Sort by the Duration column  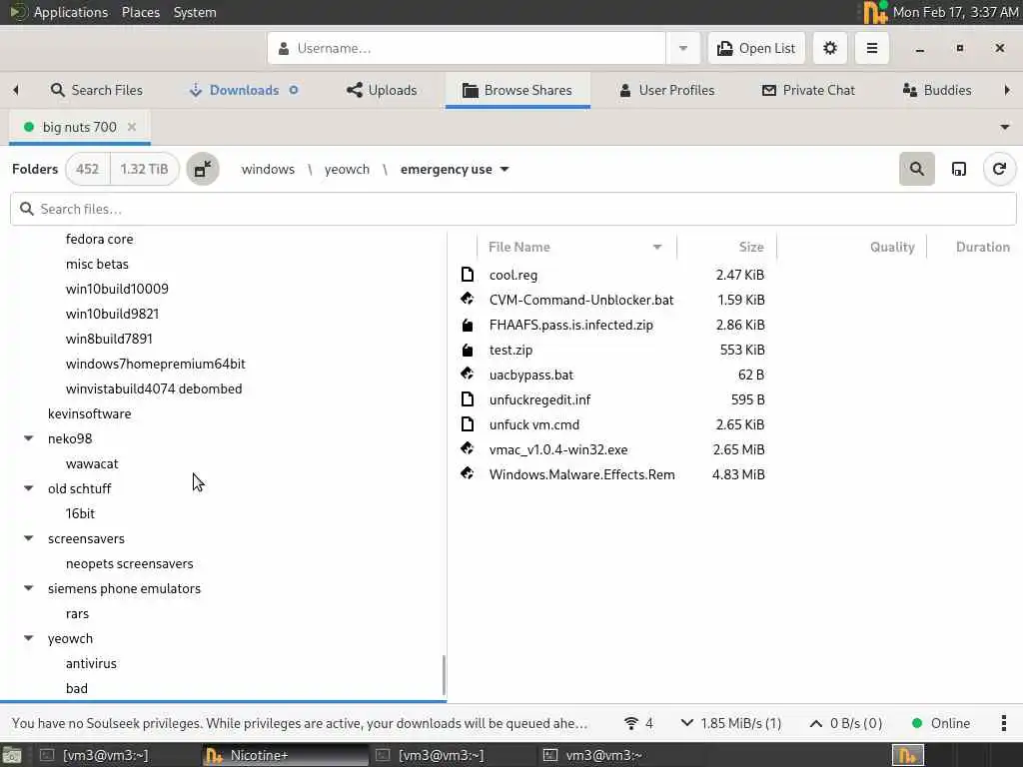coord(974,248)
